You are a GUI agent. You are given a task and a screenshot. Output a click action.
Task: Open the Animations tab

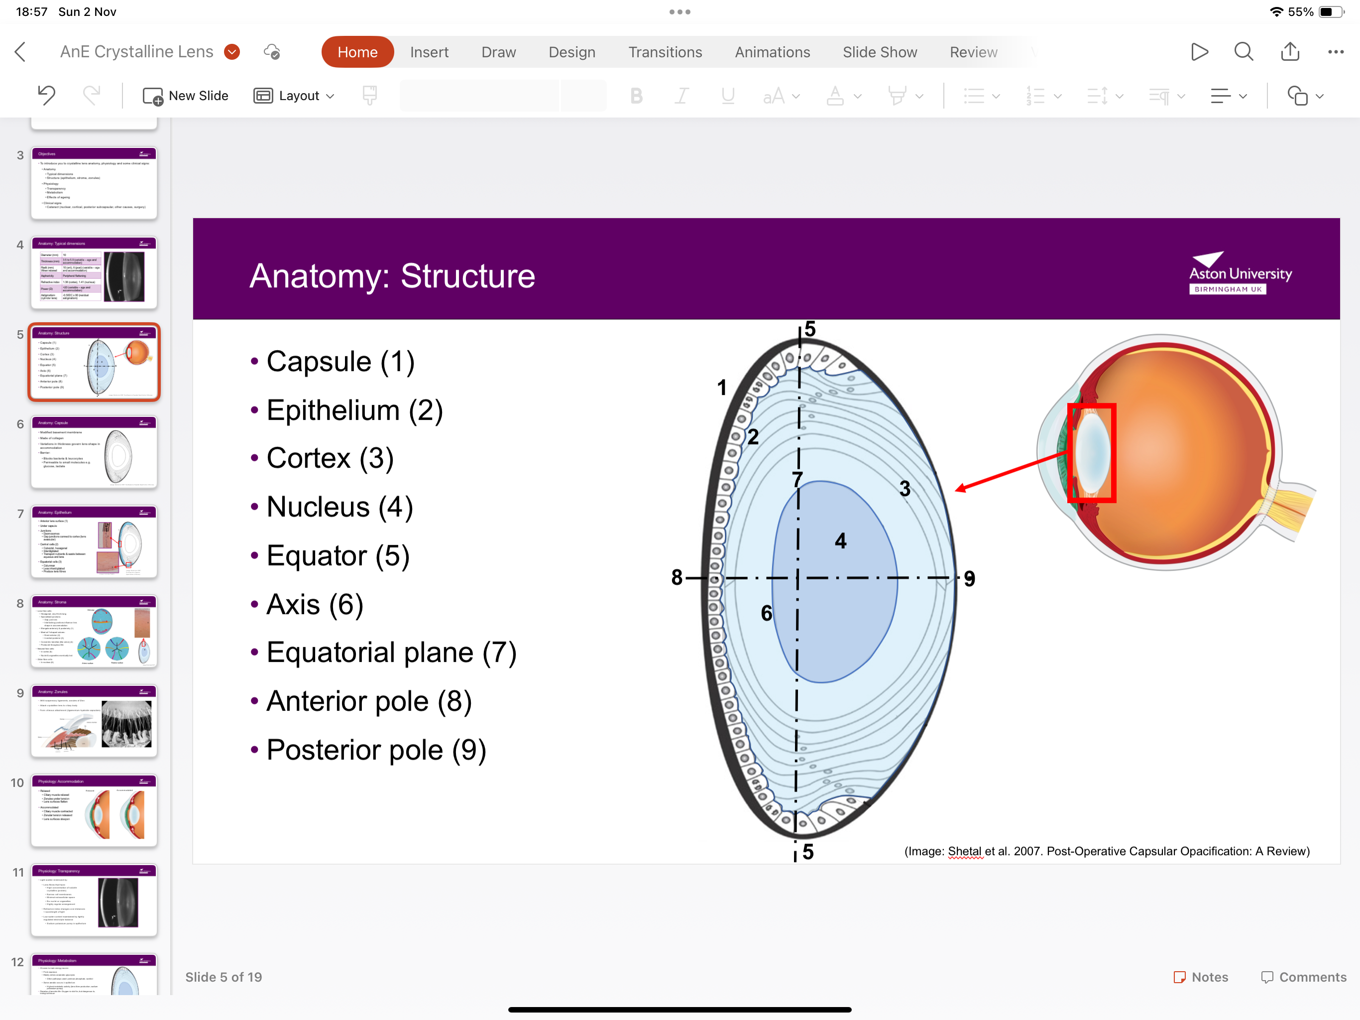(772, 52)
